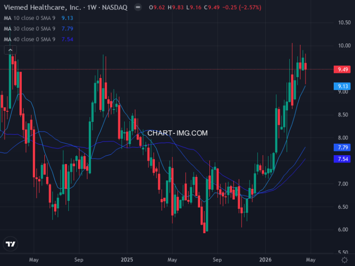Click the 7.00 price scale label

[344, 184]
